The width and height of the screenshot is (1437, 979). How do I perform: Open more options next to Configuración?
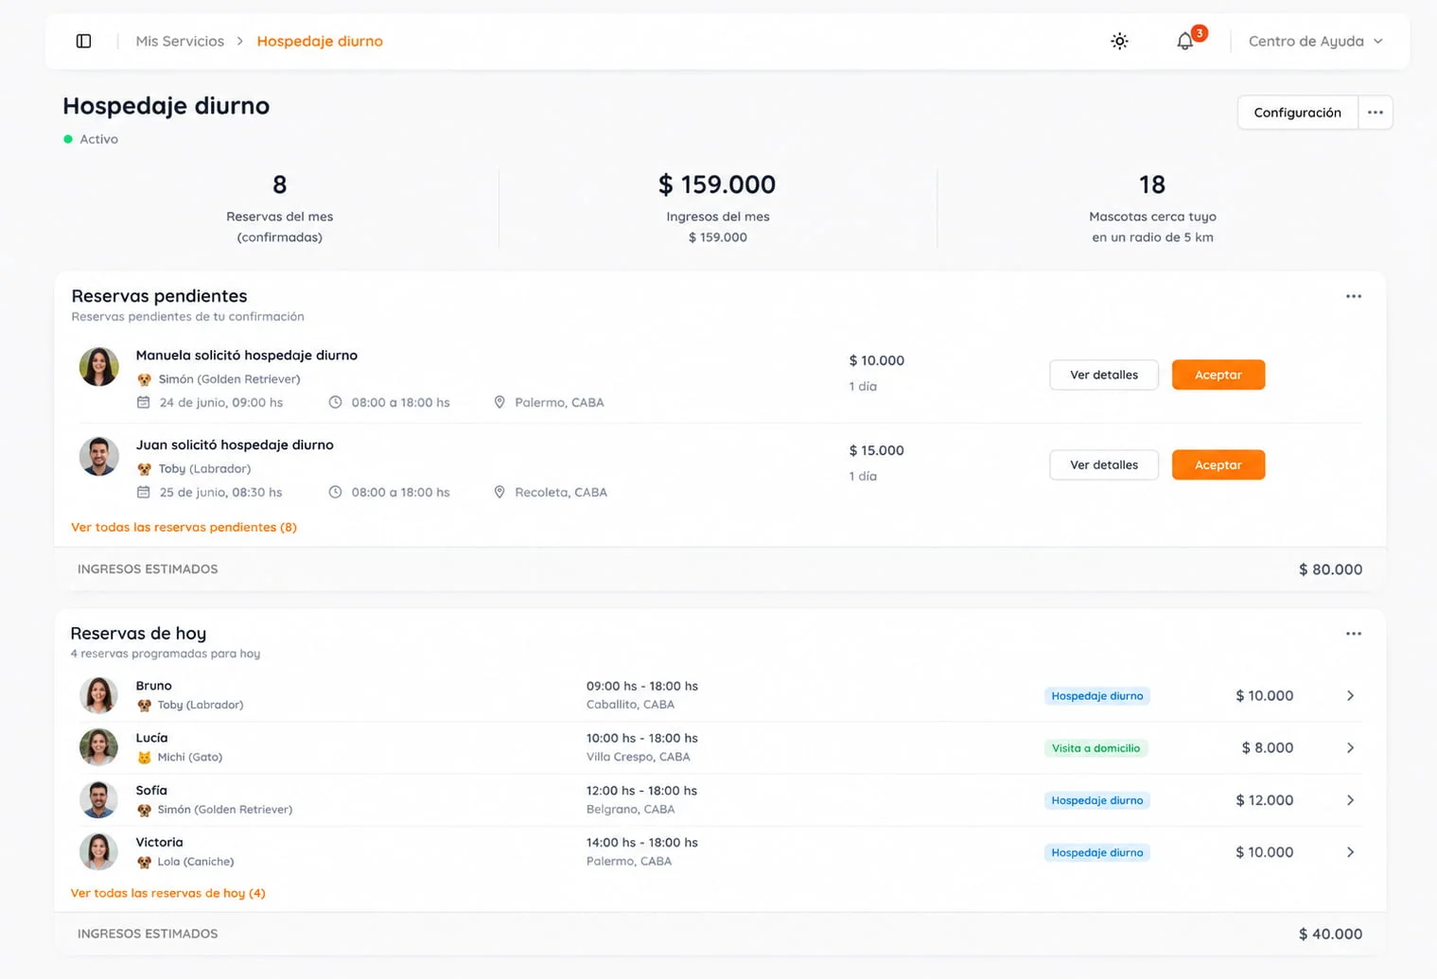[x=1376, y=113]
